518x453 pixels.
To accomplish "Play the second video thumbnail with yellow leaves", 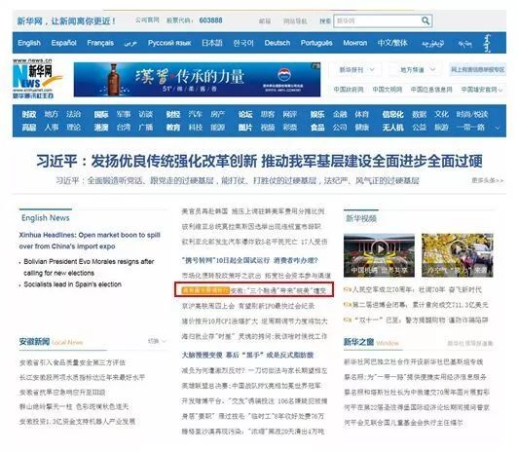I will coord(458,255).
